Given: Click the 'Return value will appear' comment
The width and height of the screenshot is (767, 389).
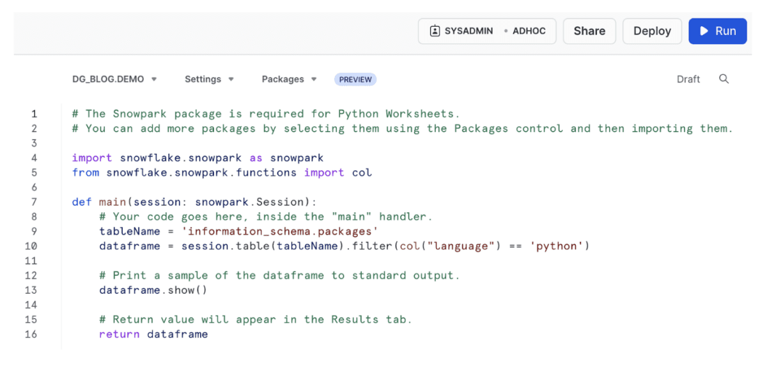Looking at the screenshot, I should click(256, 319).
